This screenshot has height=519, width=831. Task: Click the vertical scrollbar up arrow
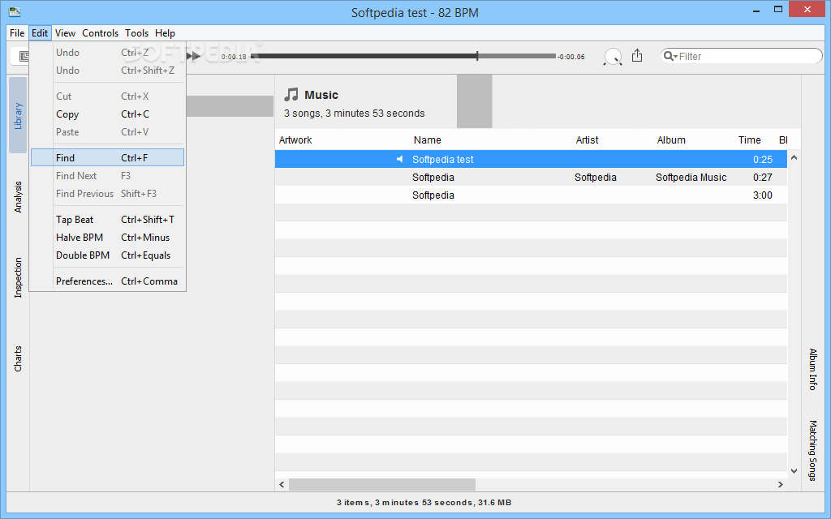(794, 157)
